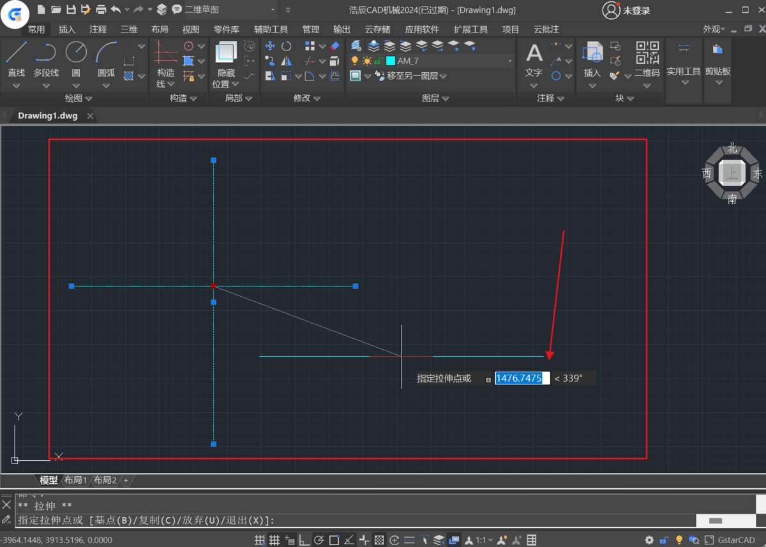Click the Move tool in 修改 panel
The width and height of the screenshot is (766, 547).
pos(270,46)
